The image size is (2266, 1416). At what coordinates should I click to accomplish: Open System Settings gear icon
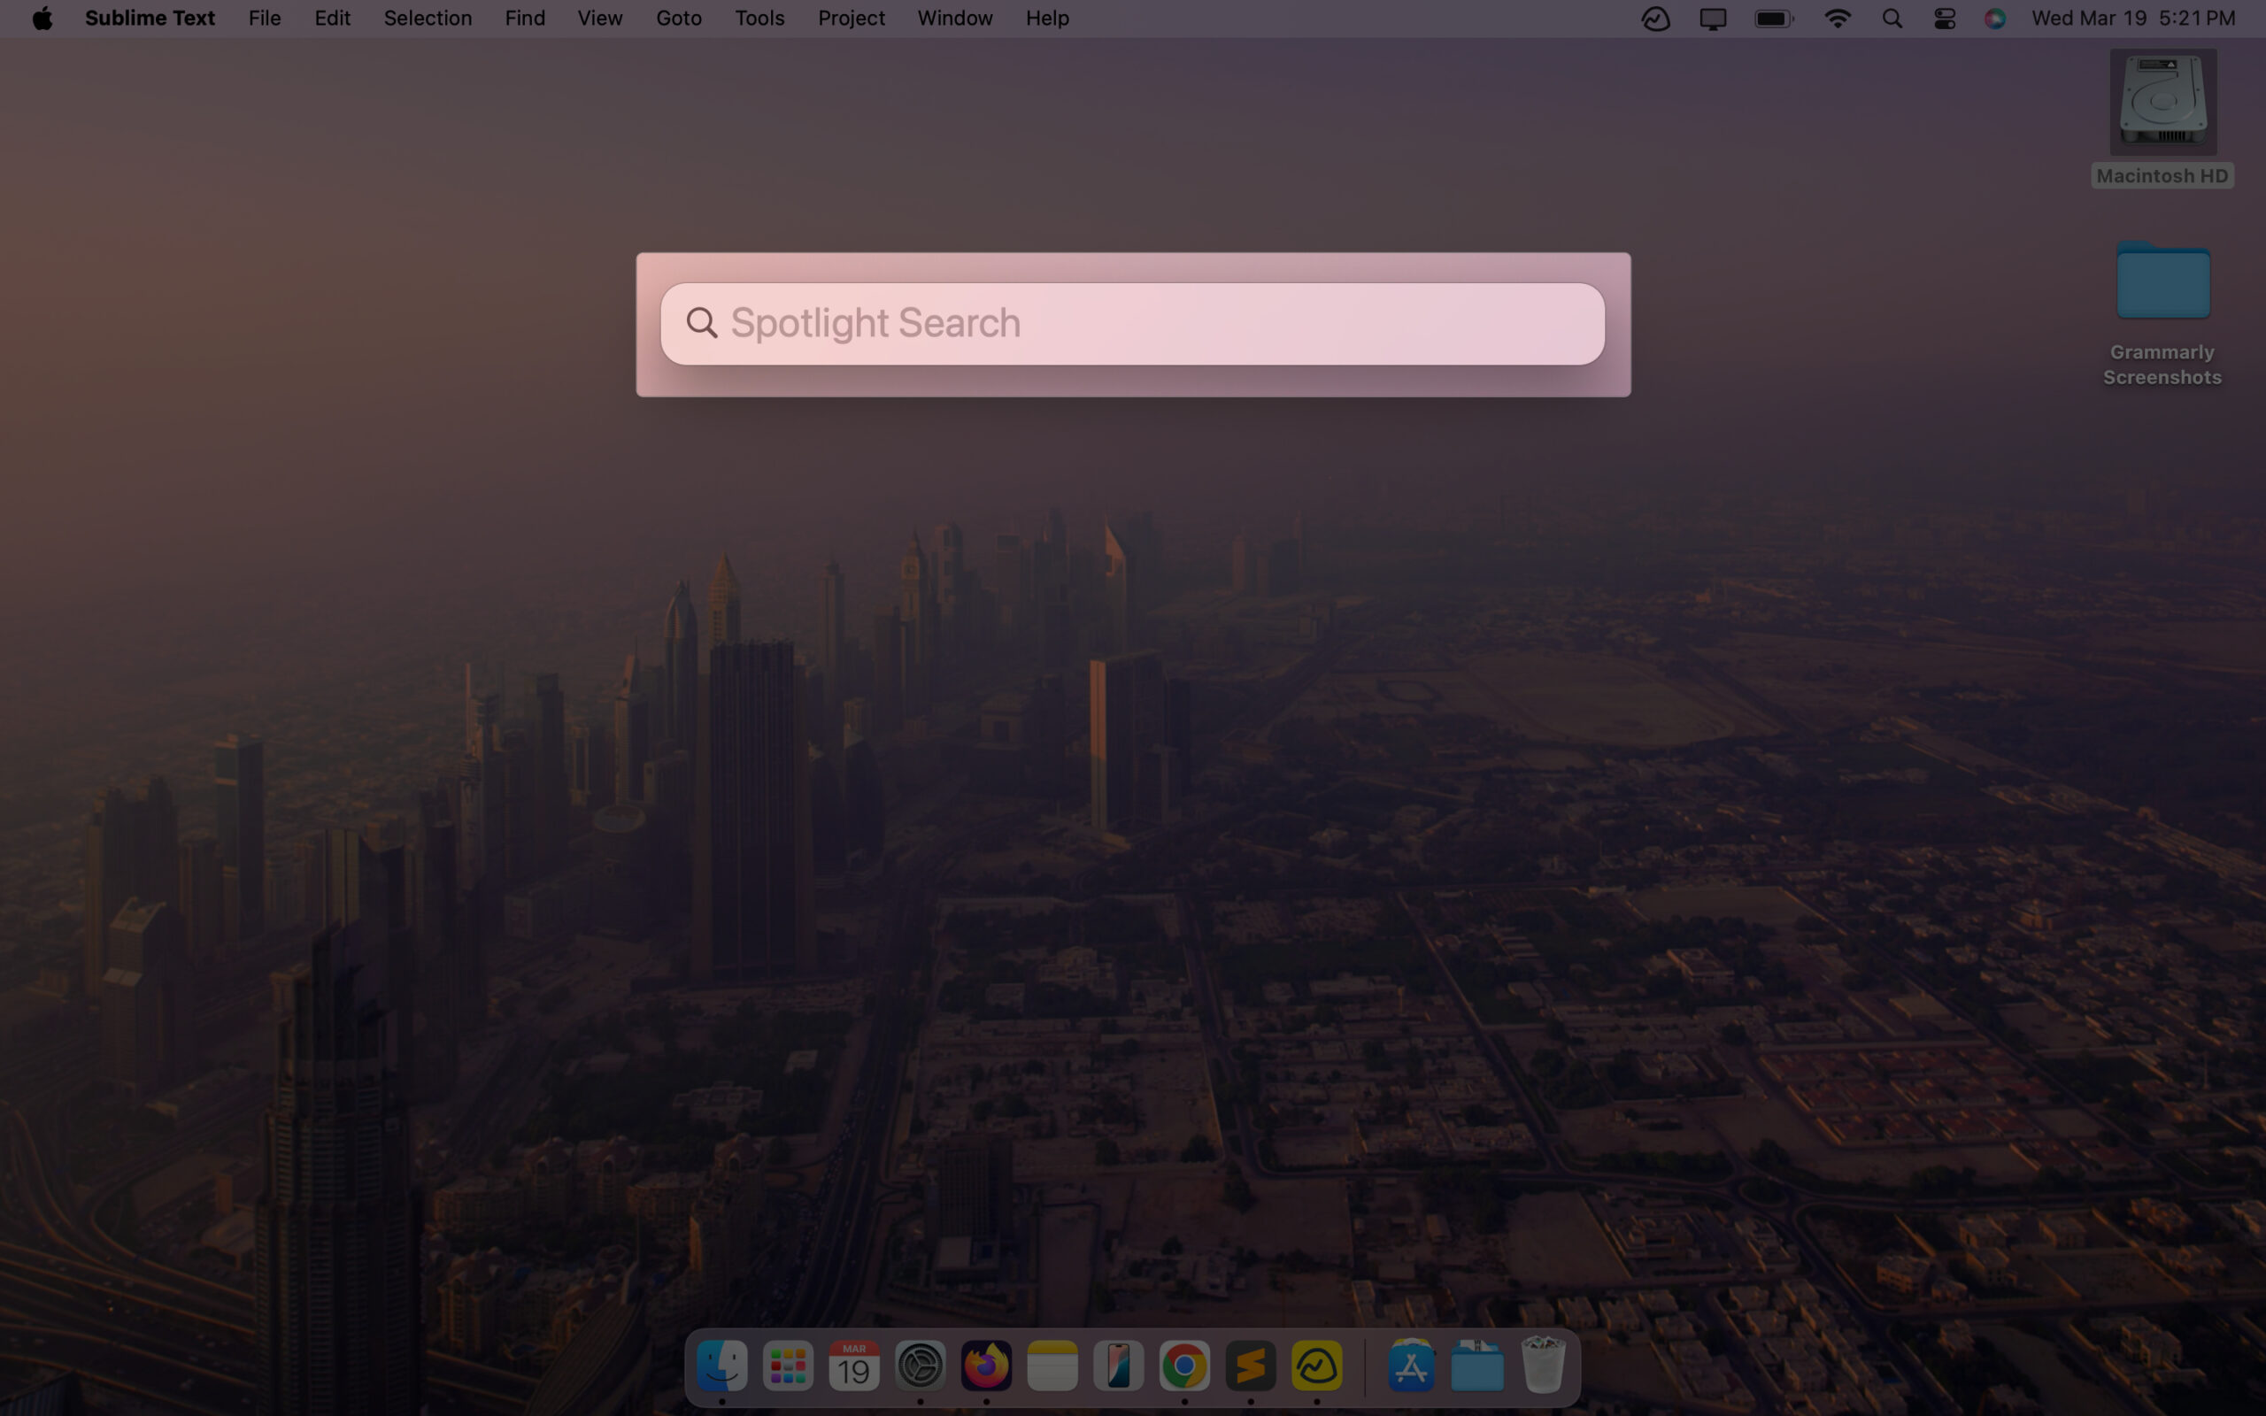921,1366
